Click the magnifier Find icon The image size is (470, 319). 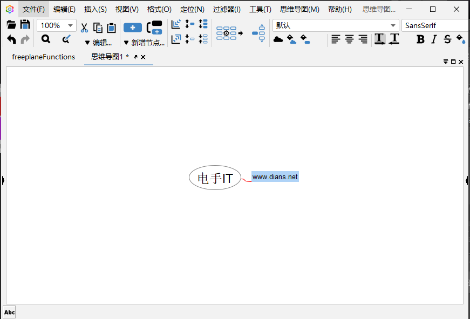46,39
